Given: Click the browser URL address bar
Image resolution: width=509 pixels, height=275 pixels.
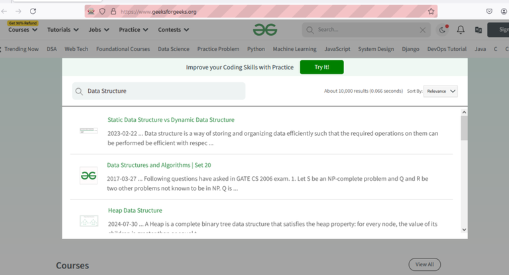Looking at the screenshot, I should pos(261,11).
